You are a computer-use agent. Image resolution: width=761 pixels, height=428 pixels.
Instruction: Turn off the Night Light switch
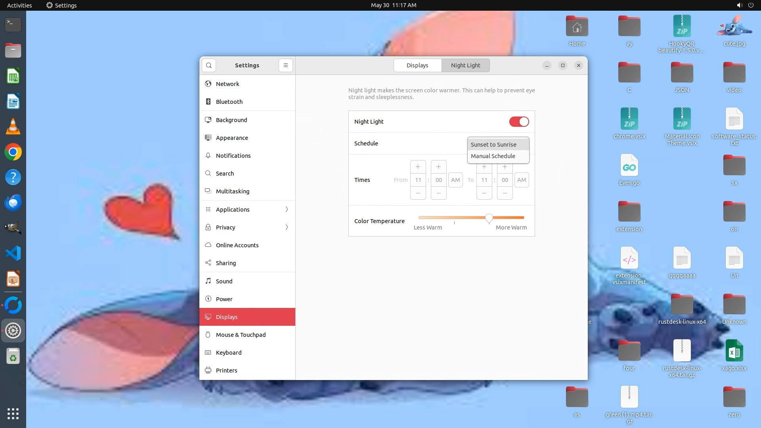point(519,122)
